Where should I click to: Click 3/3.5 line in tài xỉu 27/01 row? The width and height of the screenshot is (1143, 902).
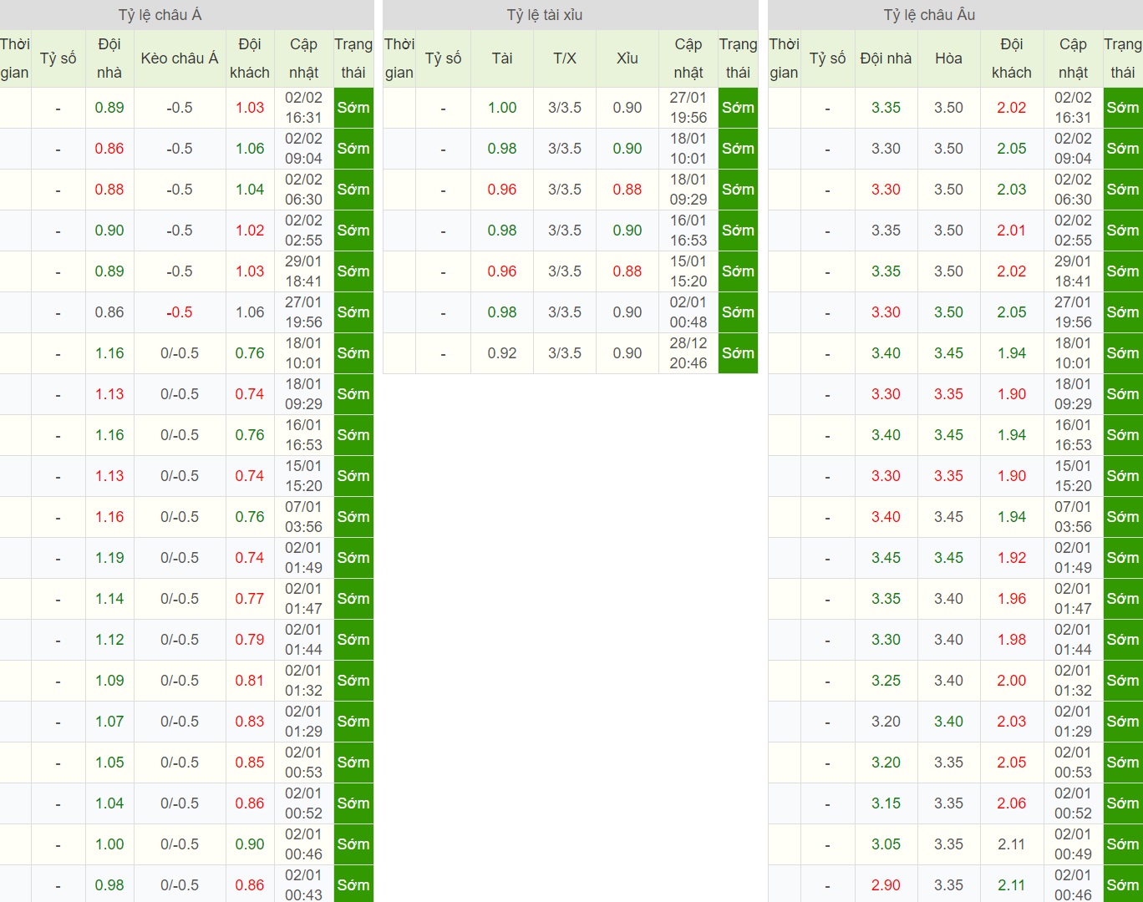(x=565, y=108)
